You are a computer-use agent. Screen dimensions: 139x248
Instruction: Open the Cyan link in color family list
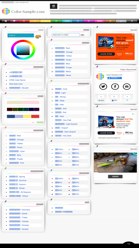[17, 151]
